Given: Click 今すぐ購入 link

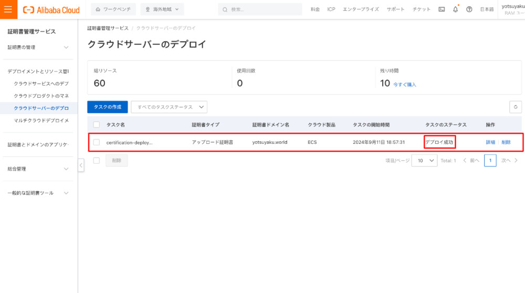Looking at the screenshot, I should click(x=404, y=85).
